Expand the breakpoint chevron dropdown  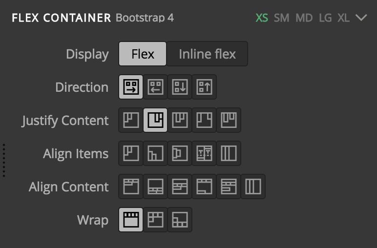(x=361, y=18)
